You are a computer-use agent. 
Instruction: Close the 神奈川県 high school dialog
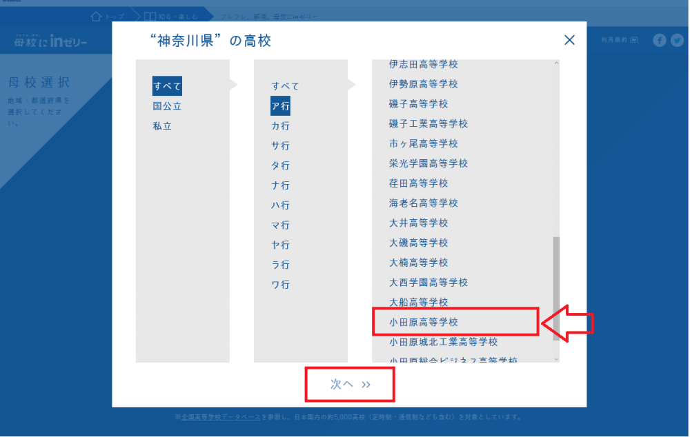click(x=569, y=40)
